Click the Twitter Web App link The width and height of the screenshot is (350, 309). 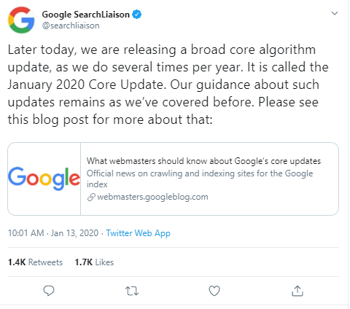[138, 233]
